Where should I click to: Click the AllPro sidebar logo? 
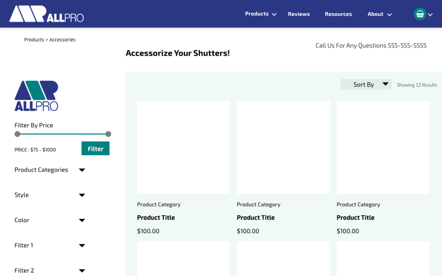click(x=36, y=96)
